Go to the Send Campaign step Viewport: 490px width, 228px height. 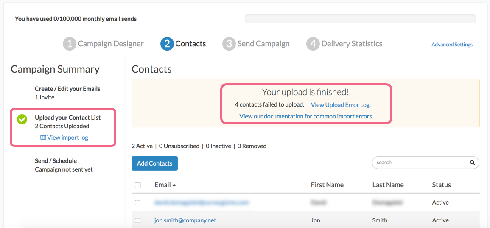pyautogui.click(x=263, y=44)
